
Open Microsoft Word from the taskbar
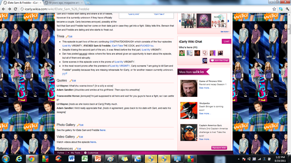tap(71, 159)
